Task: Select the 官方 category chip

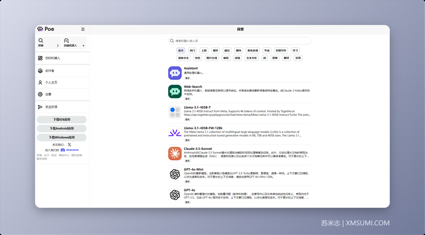Action: tap(181, 51)
